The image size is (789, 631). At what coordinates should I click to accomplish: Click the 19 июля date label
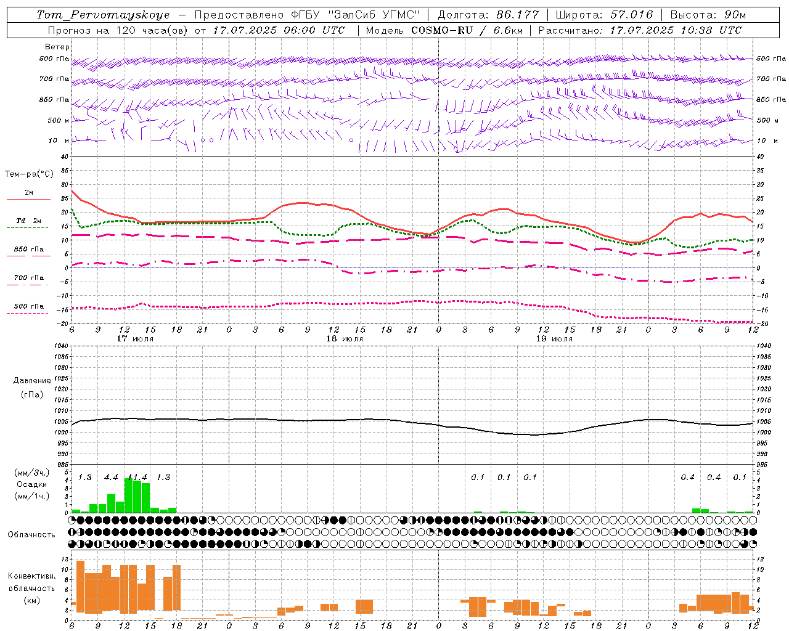pyautogui.click(x=554, y=339)
